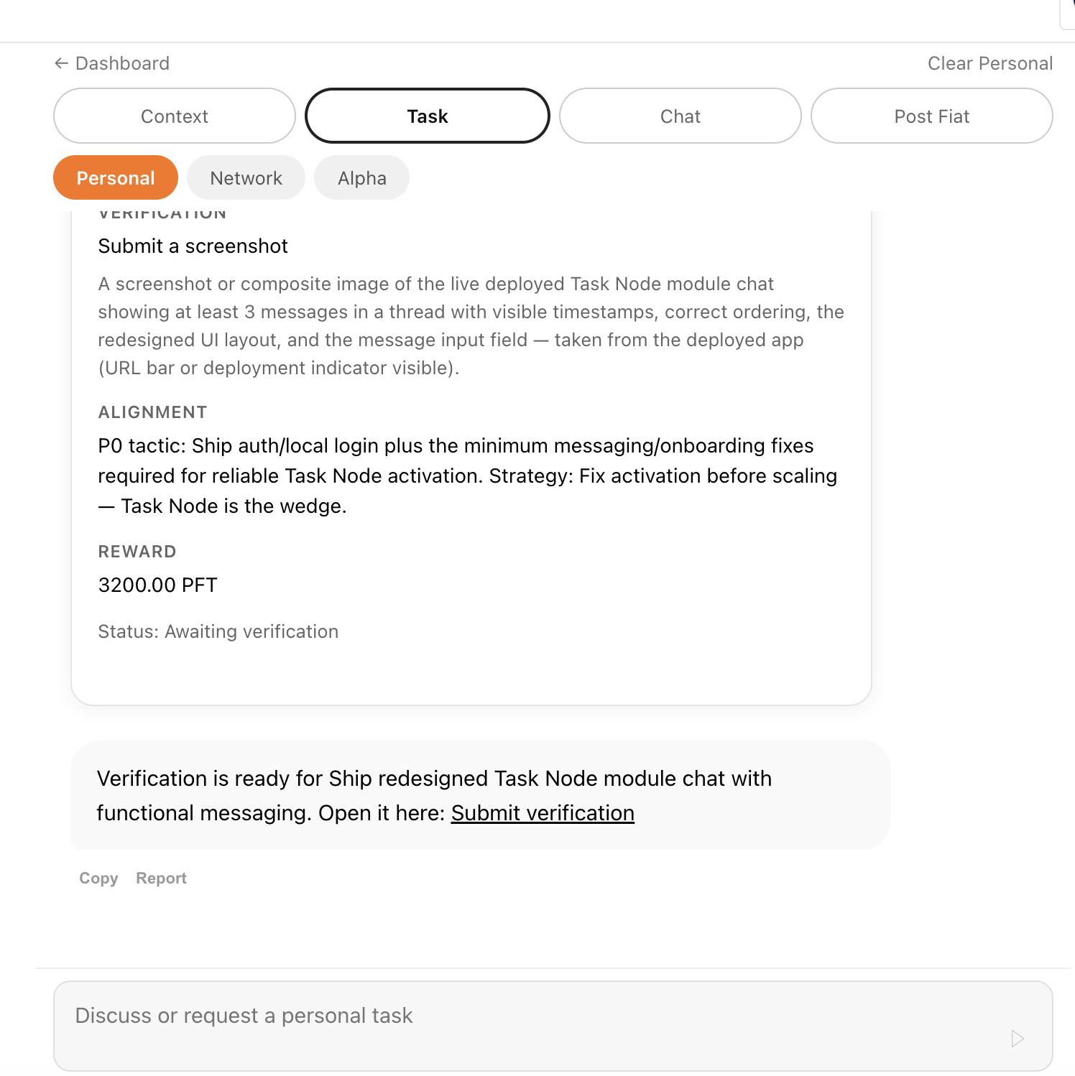This screenshot has height=1076, width=1075.
Task: Click the Report action under the message
Action: (160, 878)
